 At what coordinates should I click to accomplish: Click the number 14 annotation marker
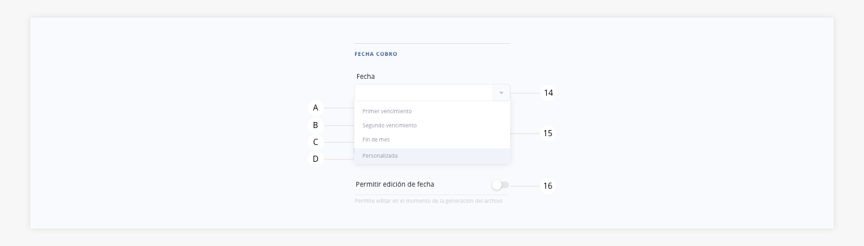pyautogui.click(x=548, y=93)
